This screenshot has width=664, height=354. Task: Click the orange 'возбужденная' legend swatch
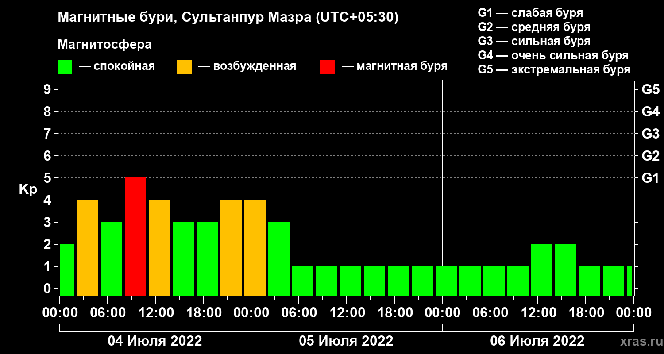(x=184, y=67)
